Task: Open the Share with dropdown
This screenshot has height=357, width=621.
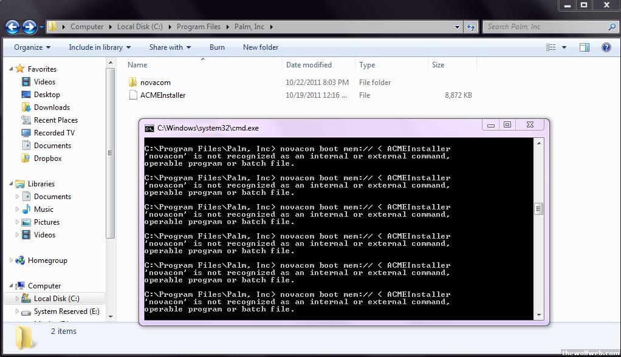Action: tap(170, 47)
